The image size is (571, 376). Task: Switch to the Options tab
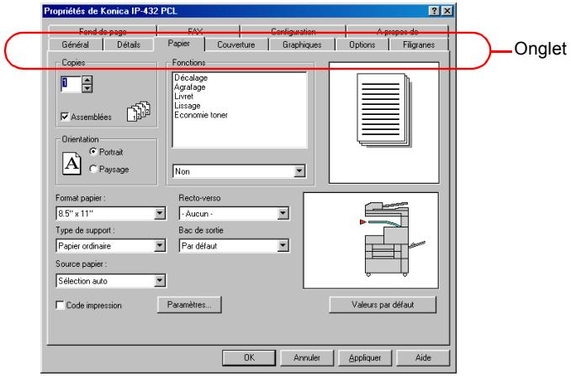coord(362,44)
